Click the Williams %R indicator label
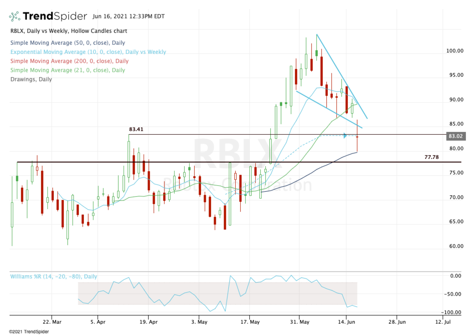Screen dimensions: 475x336 tap(53, 277)
